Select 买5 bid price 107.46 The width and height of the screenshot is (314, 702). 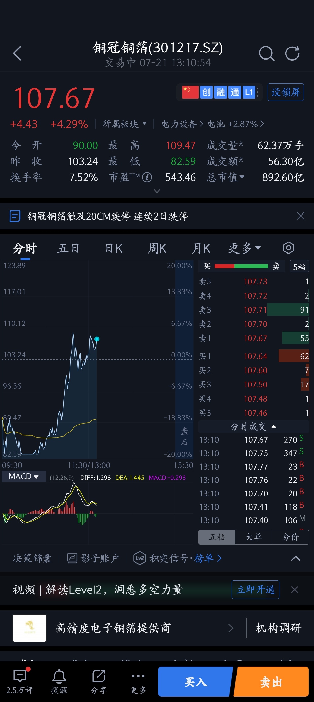click(x=254, y=413)
